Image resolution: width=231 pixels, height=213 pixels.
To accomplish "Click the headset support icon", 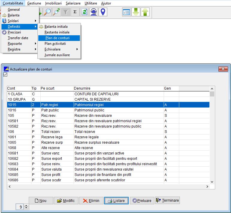I will [94, 12].
